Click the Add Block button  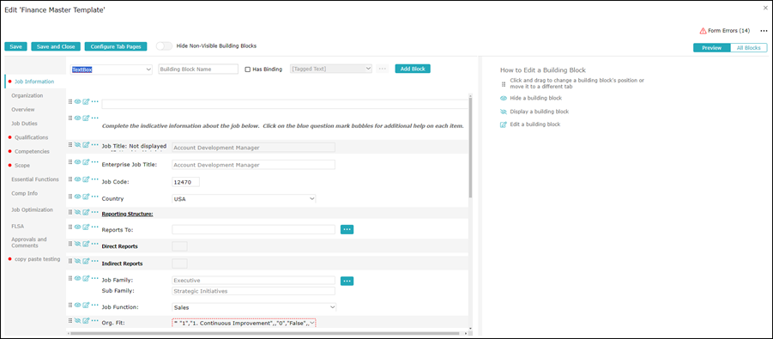click(x=413, y=69)
